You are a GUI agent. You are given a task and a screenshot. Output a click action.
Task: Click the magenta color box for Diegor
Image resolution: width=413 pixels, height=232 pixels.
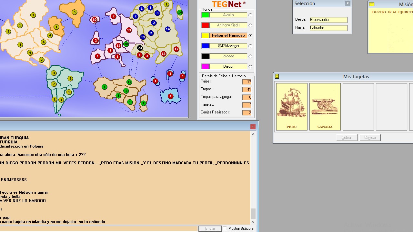[x=205, y=66]
